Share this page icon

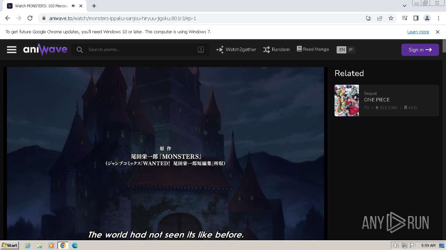click(380, 18)
